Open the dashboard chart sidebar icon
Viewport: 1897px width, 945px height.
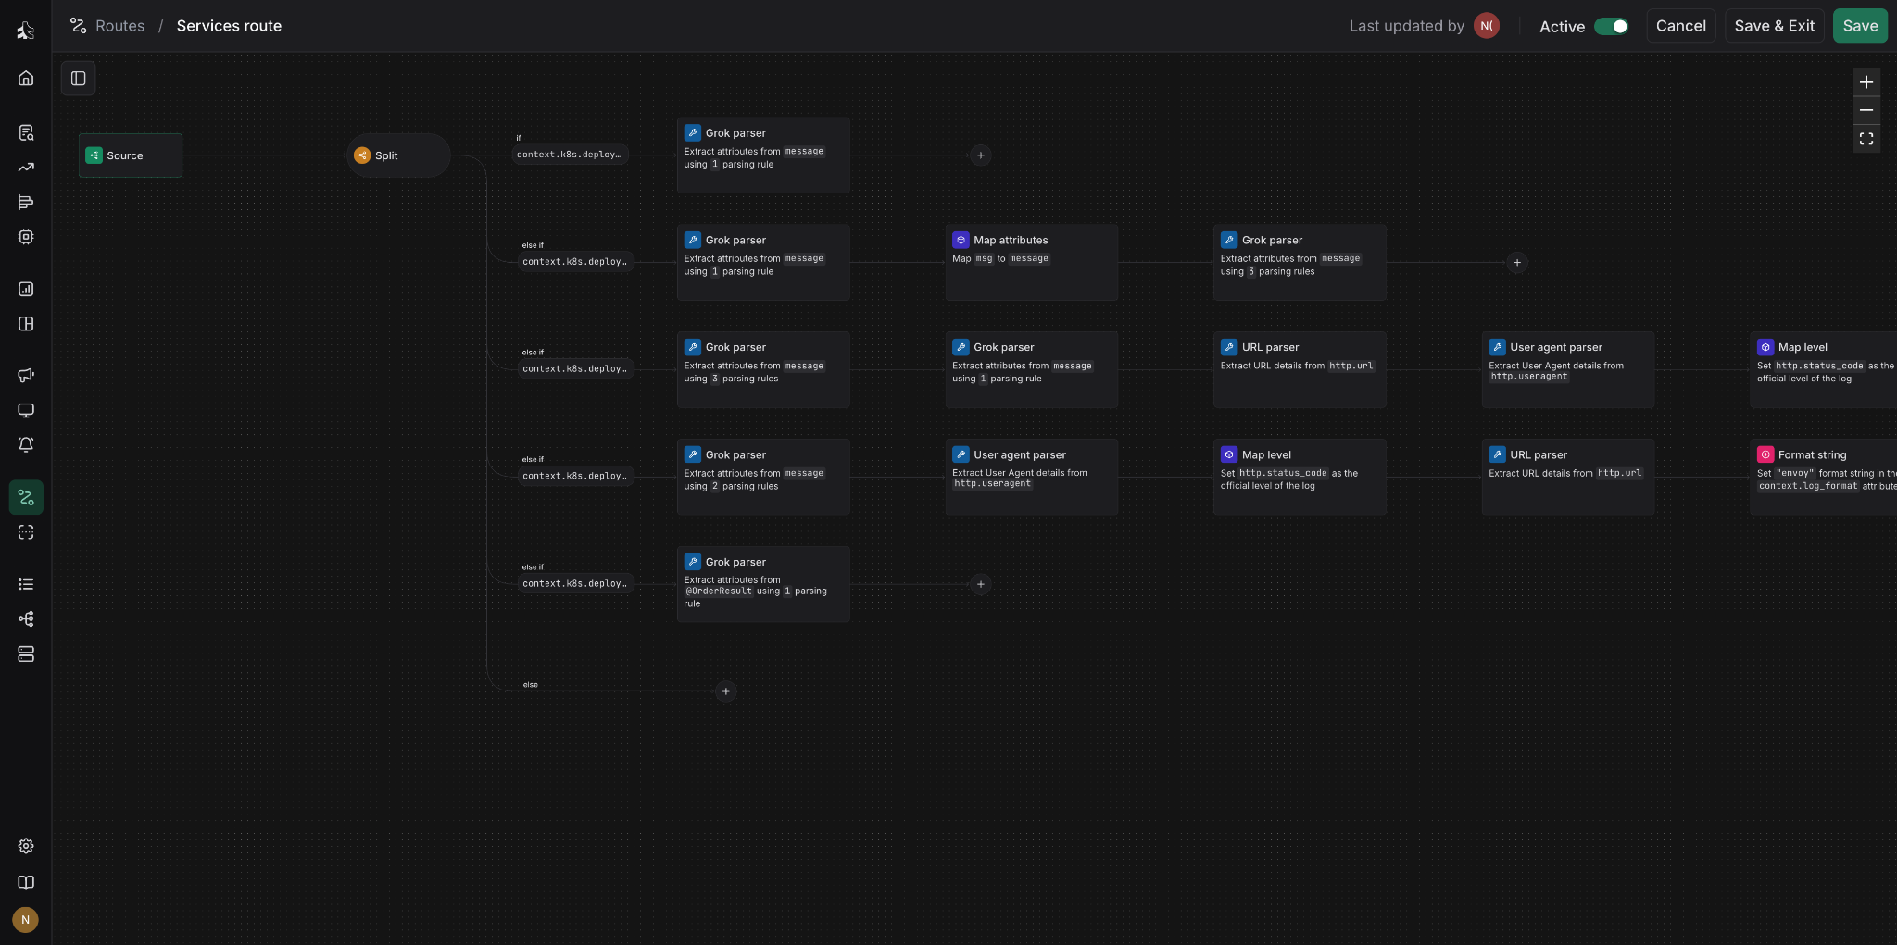[x=26, y=289]
